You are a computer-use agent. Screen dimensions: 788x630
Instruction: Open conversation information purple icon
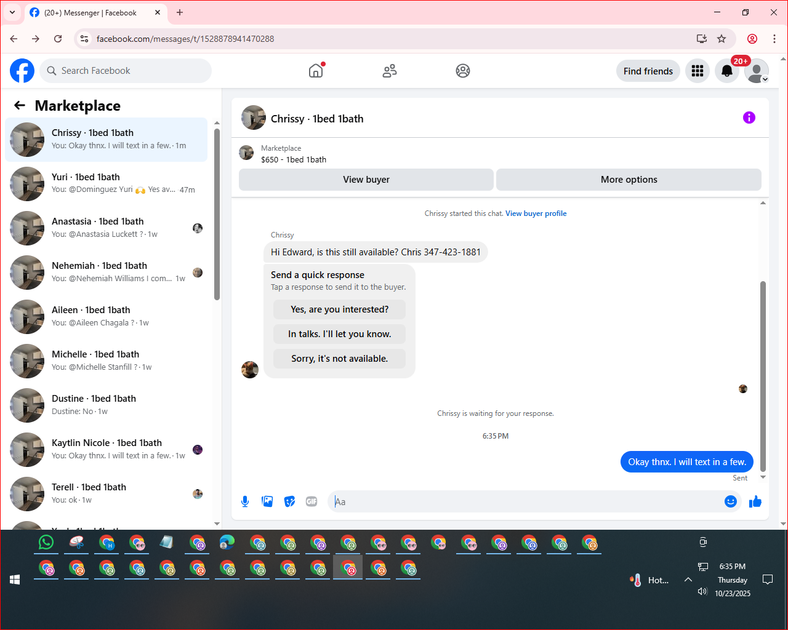[749, 118]
